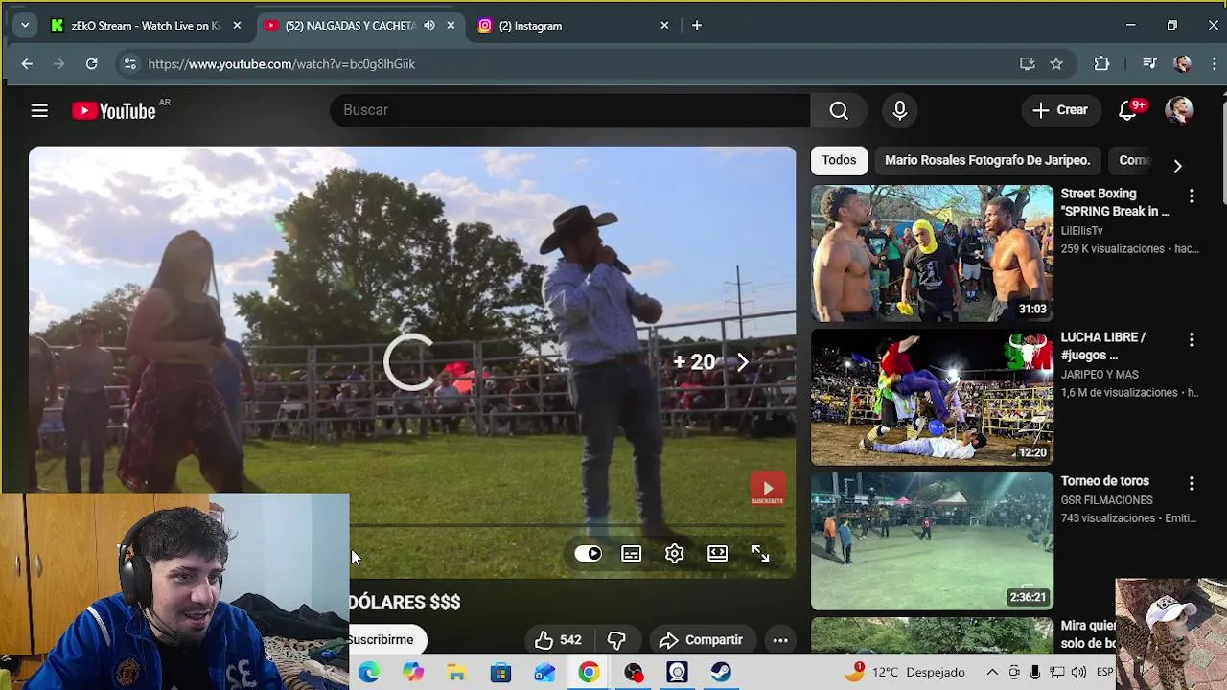This screenshot has height=690, width=1227.
Task: Select Mario Rosales Fotografo De Jaripeo chip
Action: [987, 160]
